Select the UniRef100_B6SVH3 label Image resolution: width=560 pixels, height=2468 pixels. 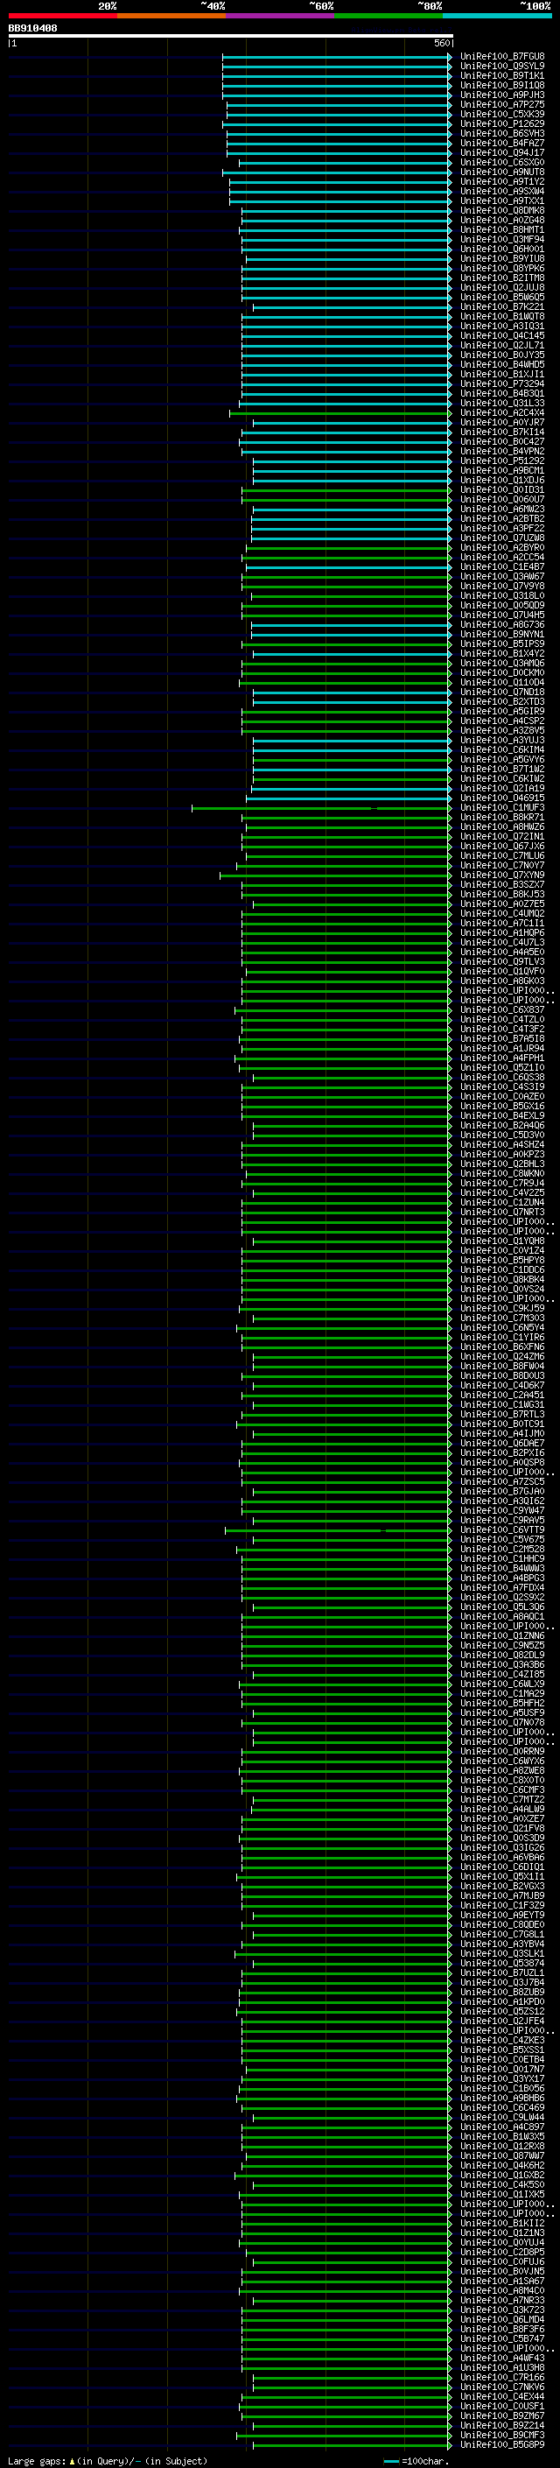(501, 133)
